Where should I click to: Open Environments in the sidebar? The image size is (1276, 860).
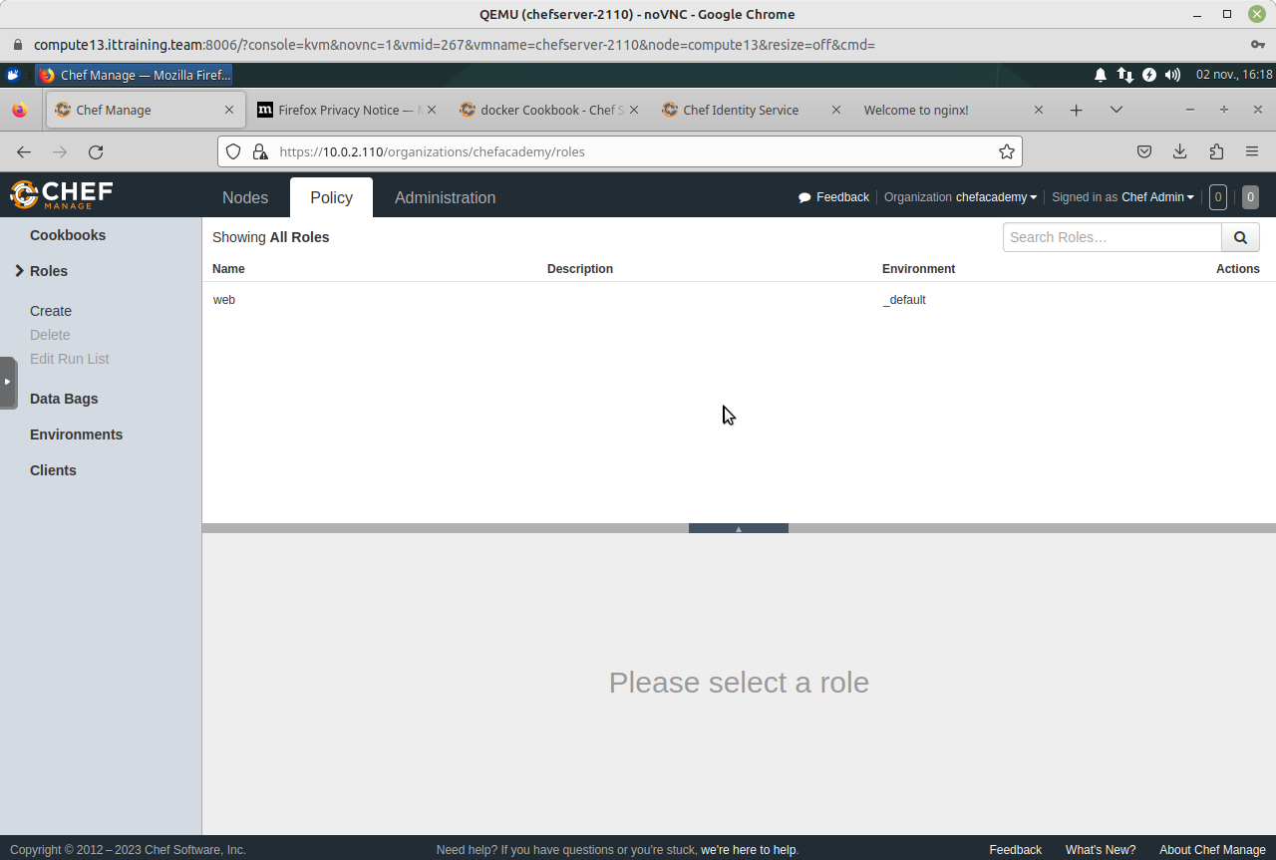pyautogui.click(x=76, y=434)
